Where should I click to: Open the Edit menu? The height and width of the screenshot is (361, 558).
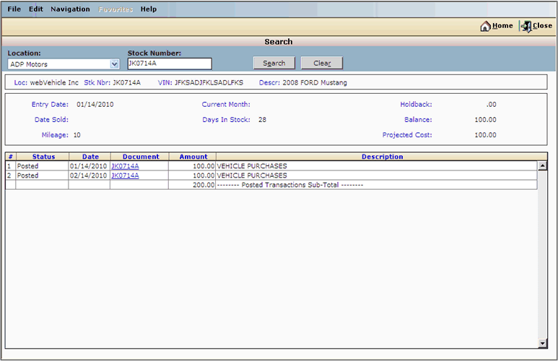(36, 9)
